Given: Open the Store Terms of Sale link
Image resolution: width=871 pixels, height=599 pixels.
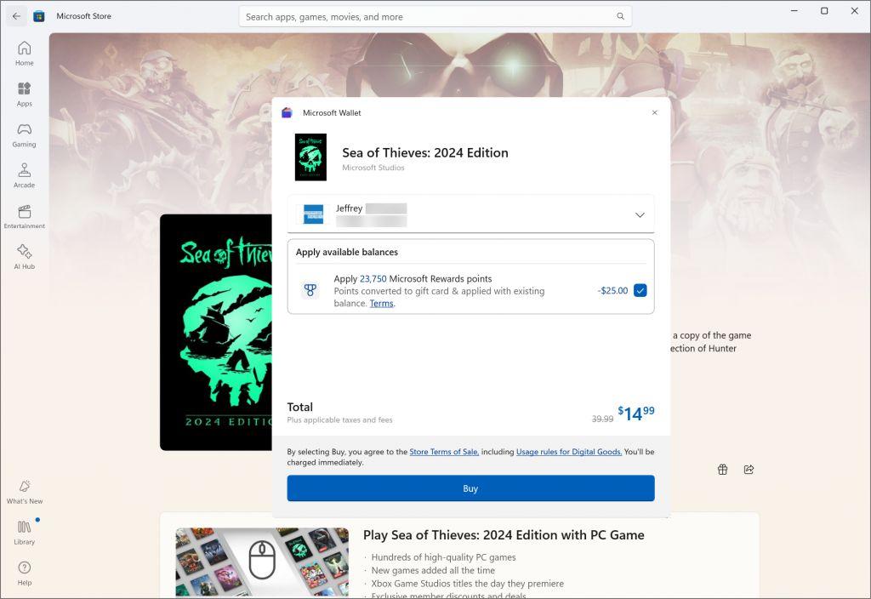Looking at the screenshot, I should coord(443,452).
